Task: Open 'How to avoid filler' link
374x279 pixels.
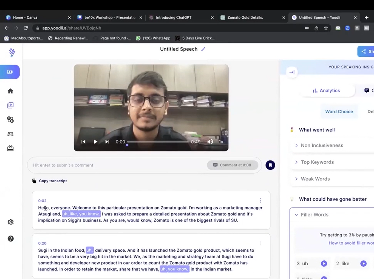Action: click(x=351, y=243)
